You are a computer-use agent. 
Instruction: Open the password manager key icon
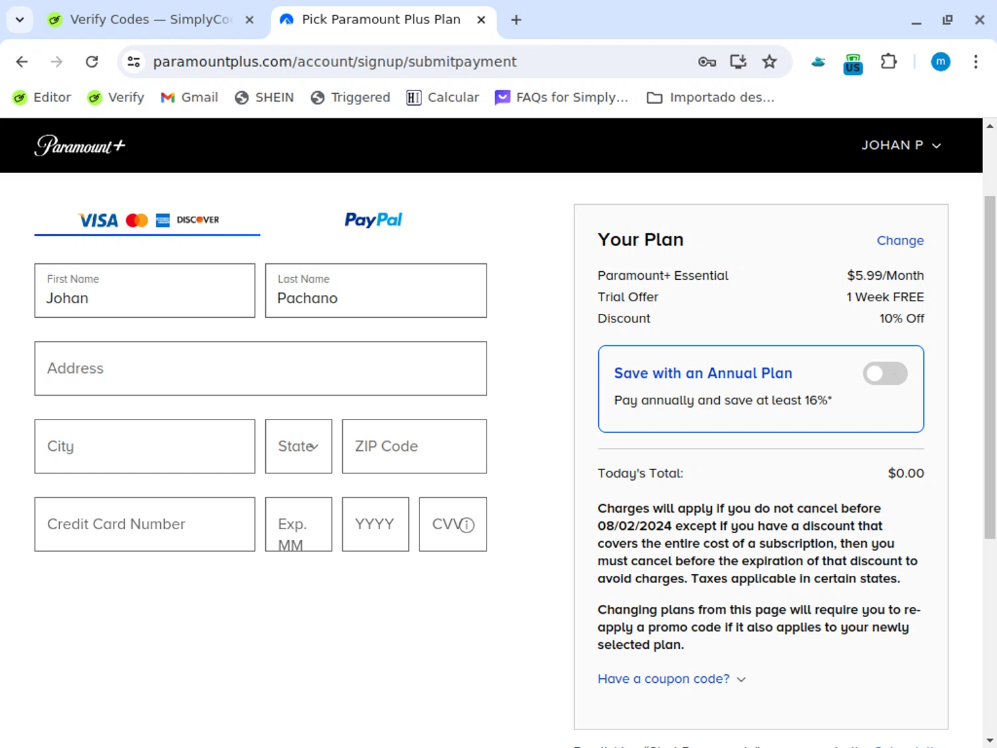click(x=707, y=62)
